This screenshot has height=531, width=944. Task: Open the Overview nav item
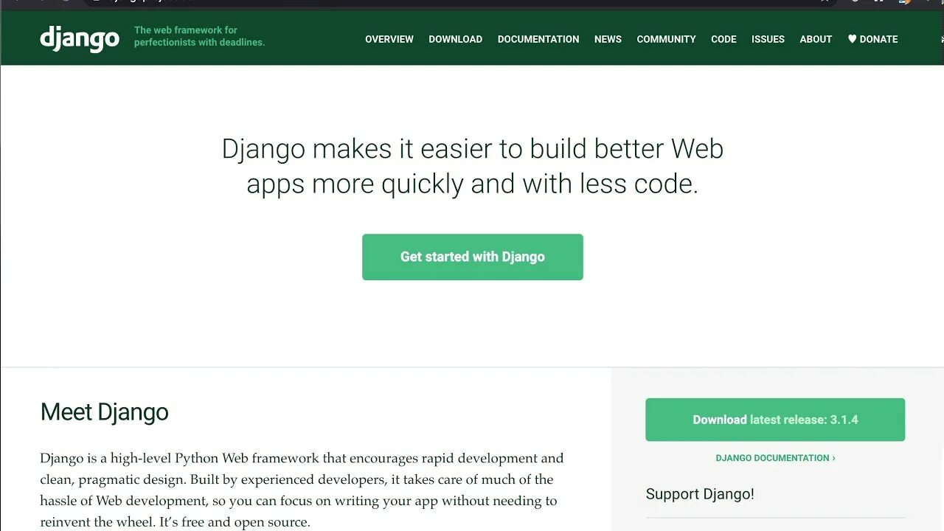(389, 39)
